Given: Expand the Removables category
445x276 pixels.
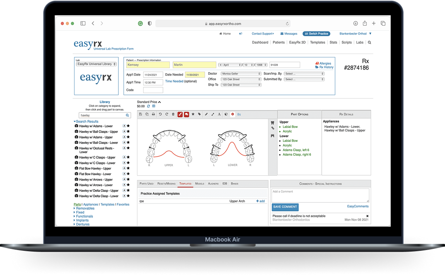Looking at the screenshot, I should tap(84, 208).
